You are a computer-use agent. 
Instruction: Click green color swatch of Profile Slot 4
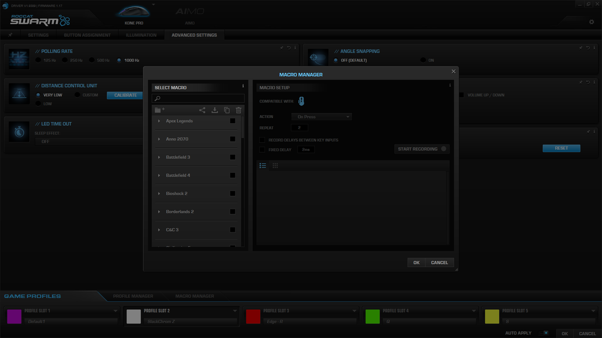(x=373, y=316)
